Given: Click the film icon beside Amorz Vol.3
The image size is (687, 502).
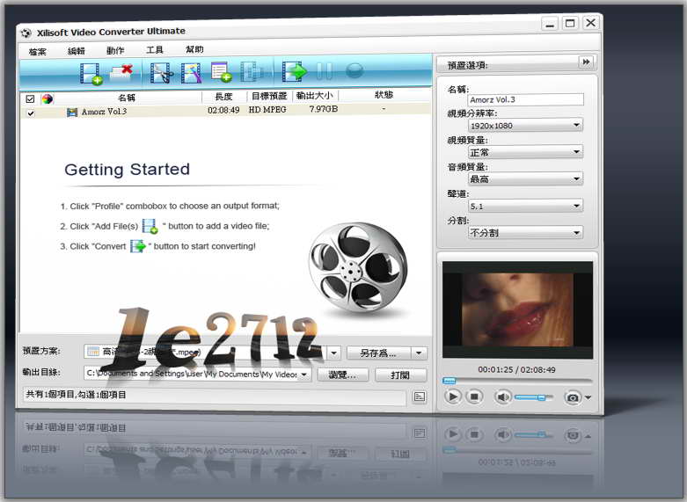Looking at the screenshot, I should (x=72, y=113).
